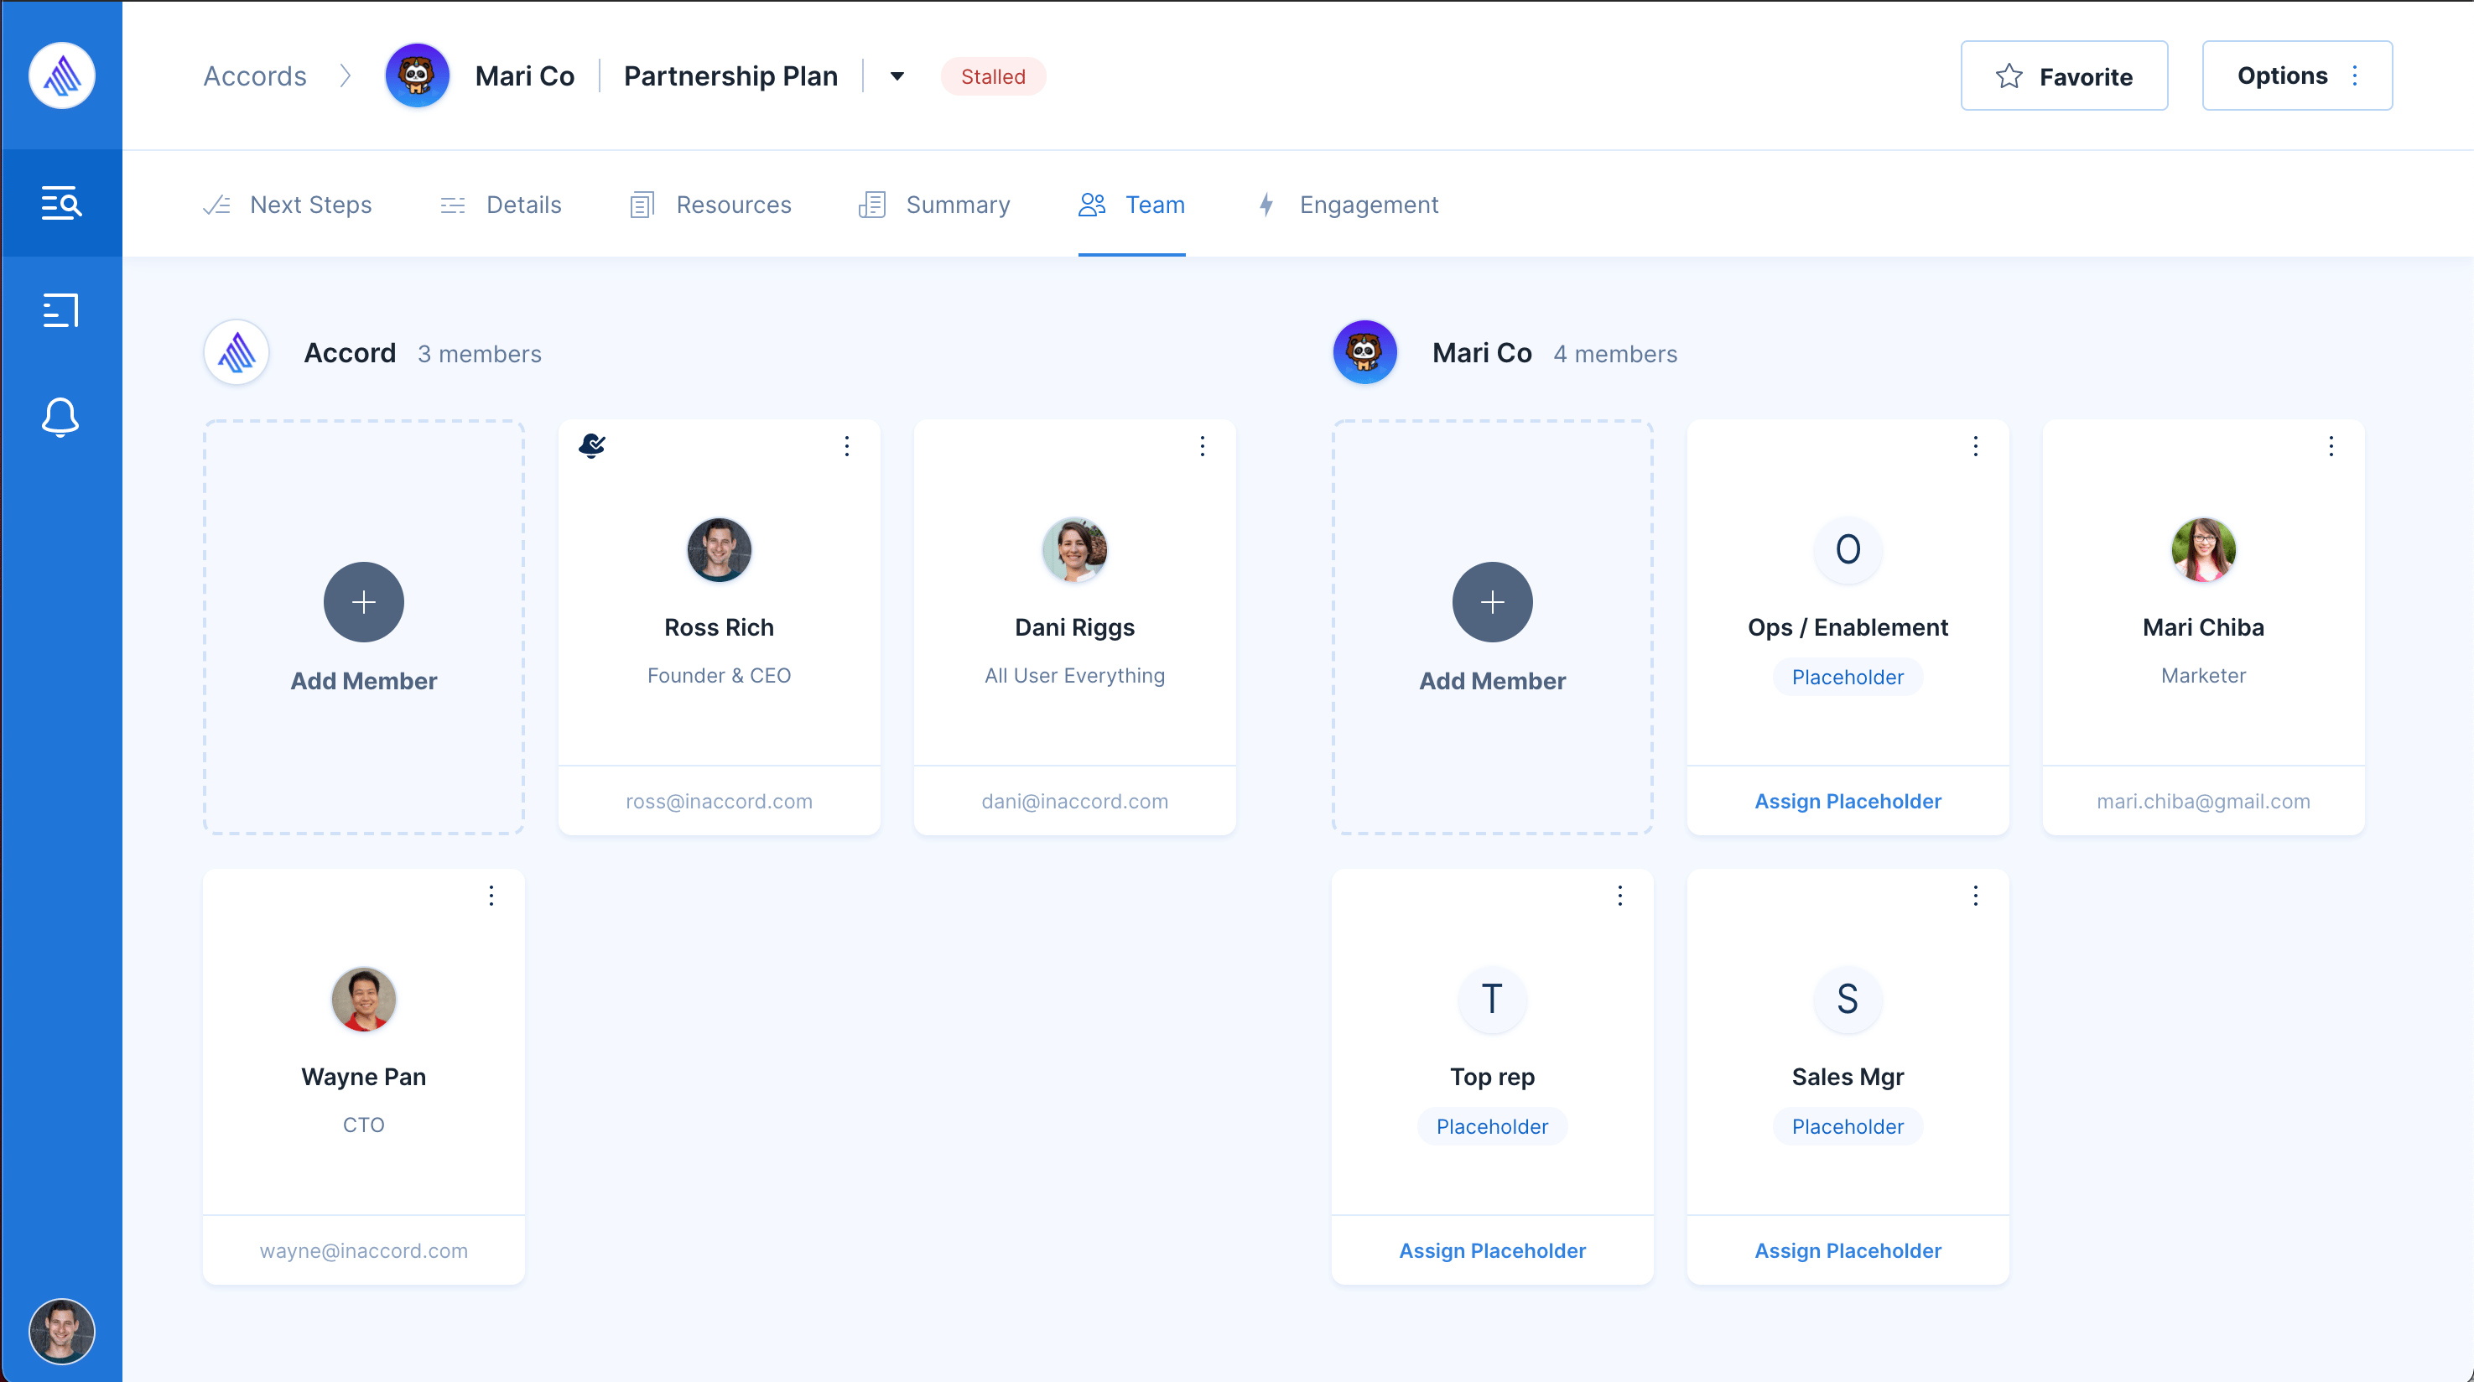Open the user profile avatar bottom left
Image resolution: width=2474 pixels, height=1382 pixels.
coord(61,1331)
